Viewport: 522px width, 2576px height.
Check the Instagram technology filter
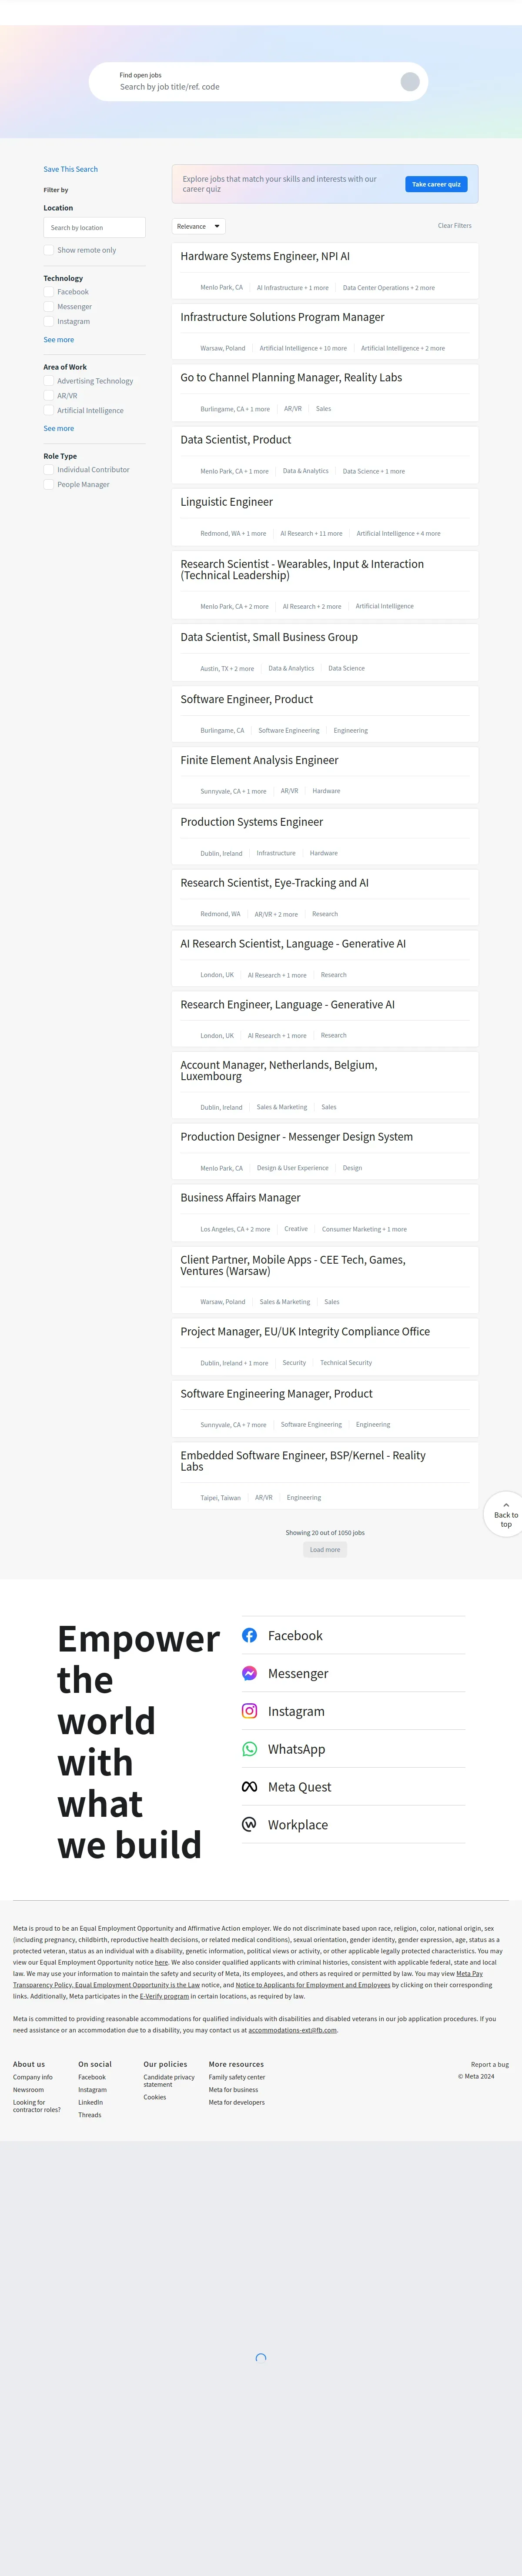tap(48, 322)
